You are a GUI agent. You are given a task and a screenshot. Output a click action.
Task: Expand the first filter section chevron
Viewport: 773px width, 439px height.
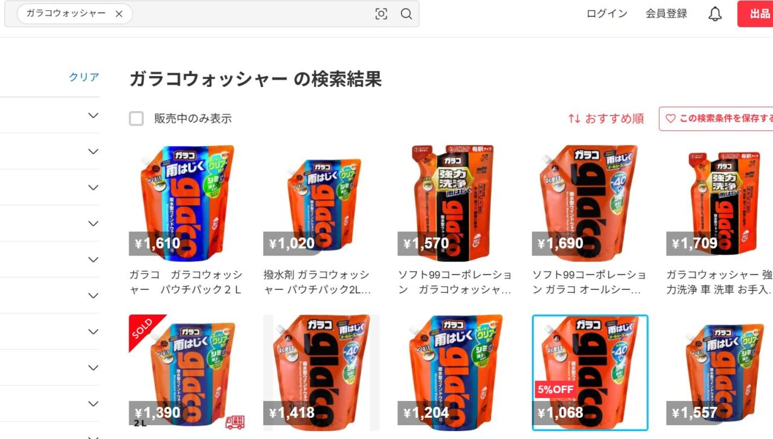click(x=93, y=115)
